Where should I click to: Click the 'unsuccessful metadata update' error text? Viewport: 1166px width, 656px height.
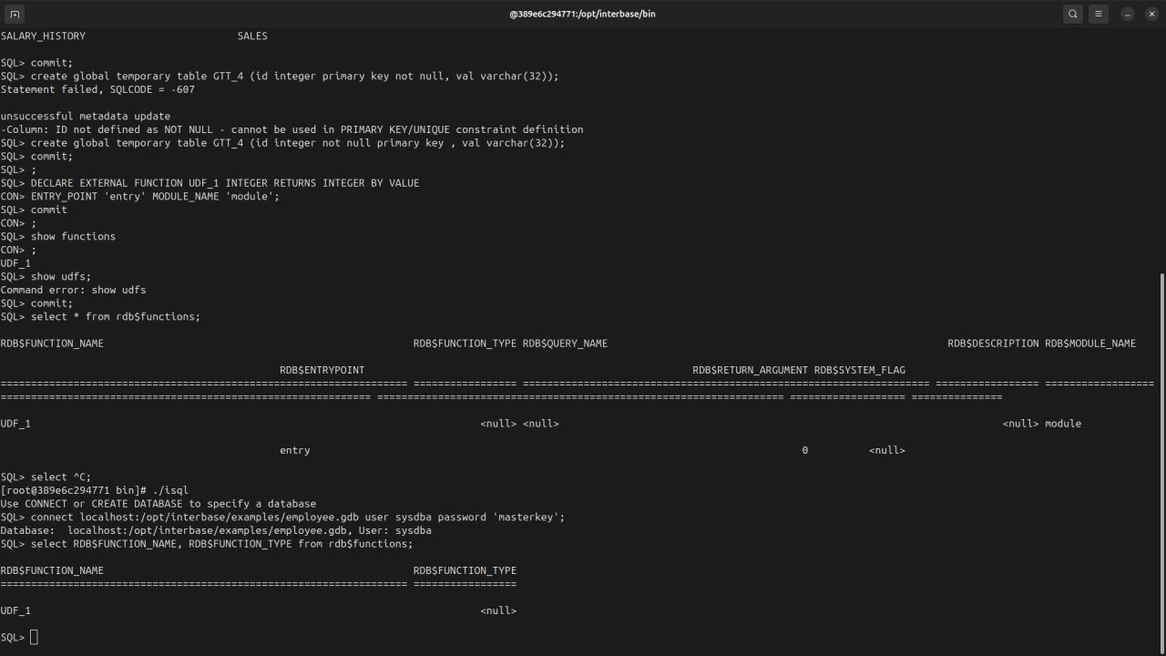click(86, 116)
